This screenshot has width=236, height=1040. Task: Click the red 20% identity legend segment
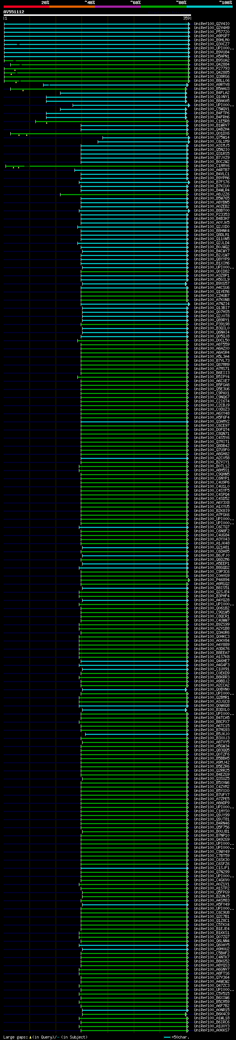click(26, 7)
